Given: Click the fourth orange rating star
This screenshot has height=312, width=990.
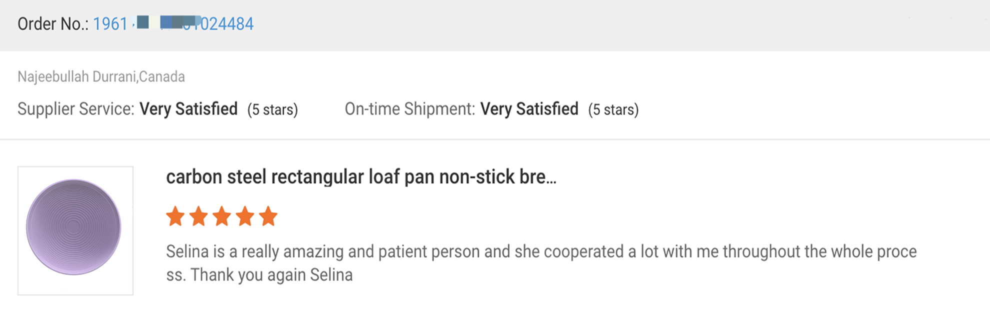Looking at the screenshot, I should [245, 216].
